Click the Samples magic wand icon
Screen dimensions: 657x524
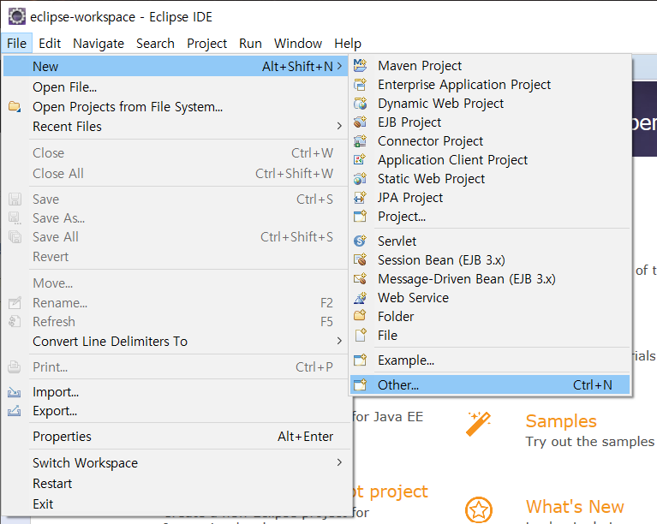[x=479, y=424]
